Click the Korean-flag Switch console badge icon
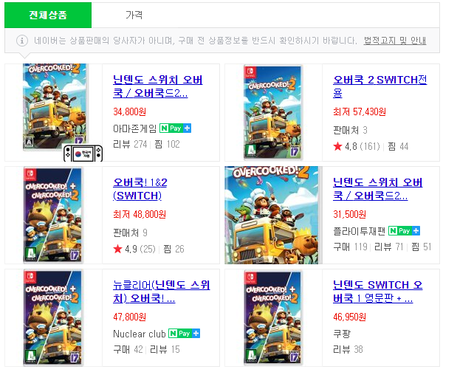Viewport: 457px width, 375px height. point(83,153)
